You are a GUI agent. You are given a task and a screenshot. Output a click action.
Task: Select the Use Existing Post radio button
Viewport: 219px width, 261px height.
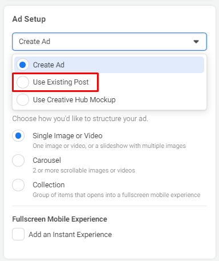pyautogui.click(x=23, y=82)
